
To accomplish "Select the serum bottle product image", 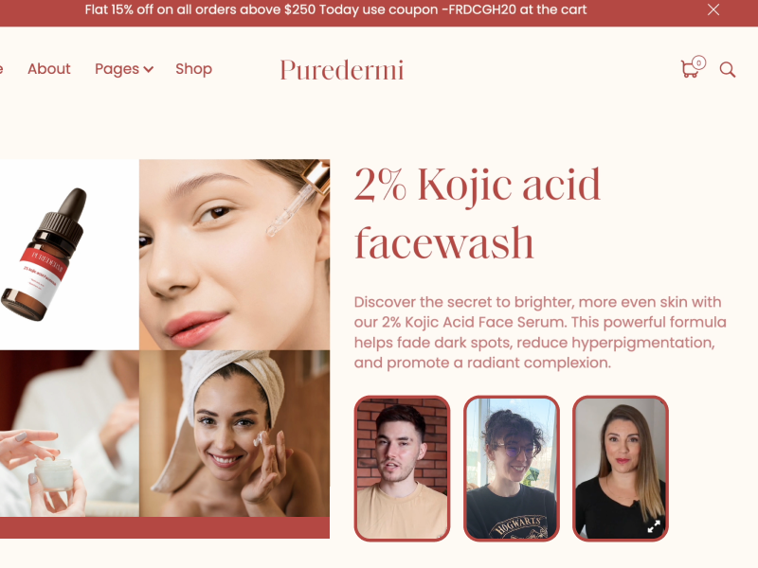I will click(x=69, y=255).
